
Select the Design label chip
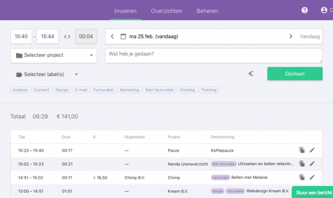(62, 90)
